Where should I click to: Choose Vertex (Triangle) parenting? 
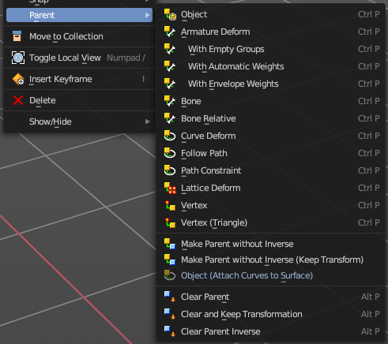coord(271,222)
